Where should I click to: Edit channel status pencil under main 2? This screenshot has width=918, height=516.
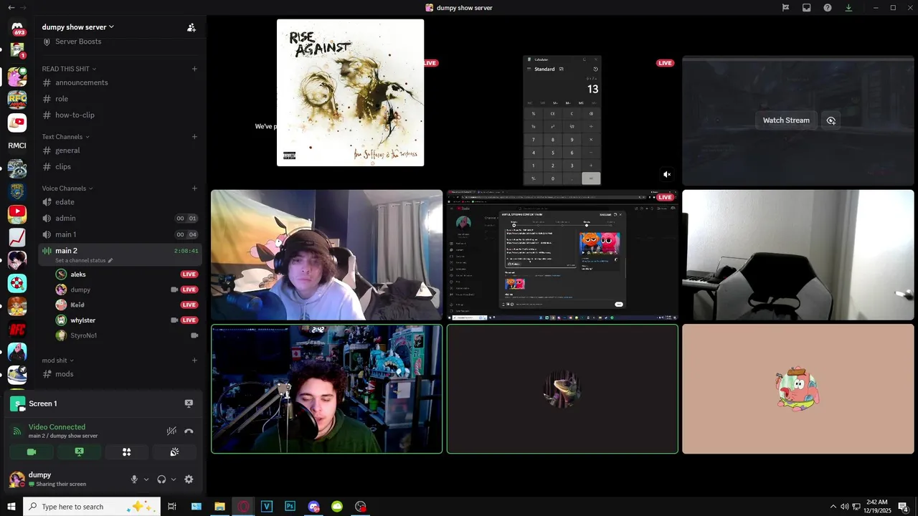(110, 261)
